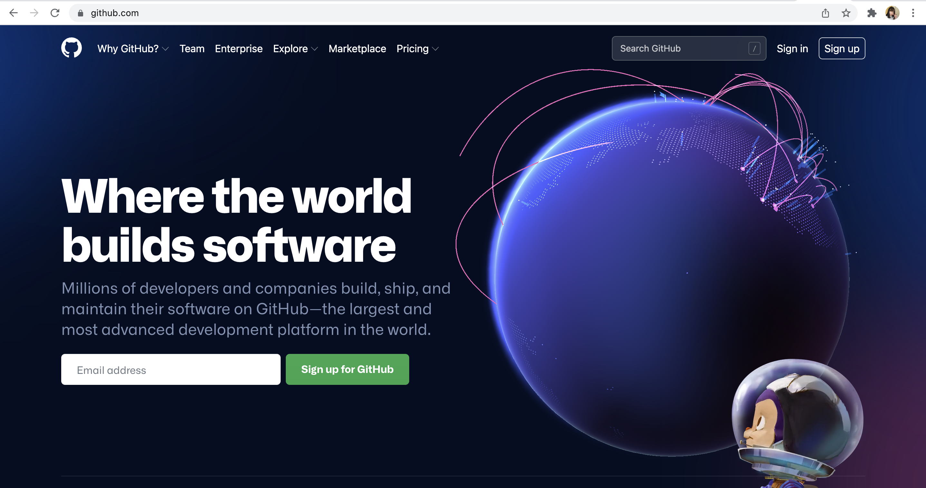
Task: Click the Enterprise navigation link
Action: click(x=239, y=48)
